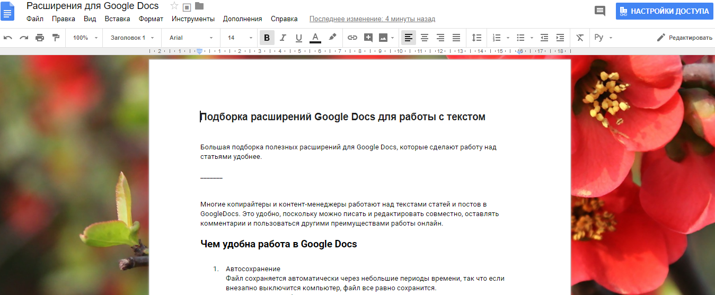Click the print icon
The image size is (715, 295).
[x=40, y=38]
